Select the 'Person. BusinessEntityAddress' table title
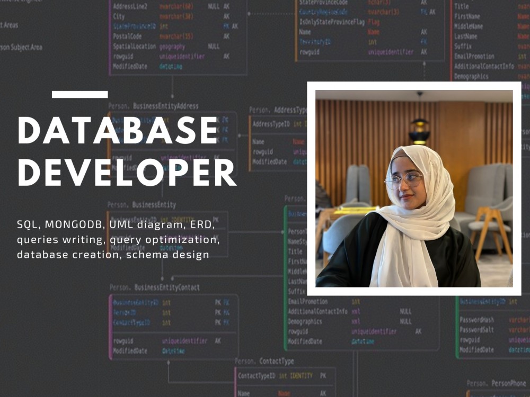Image resolution: width=530 pixels, height=397 pixels. click(x=154, y=106)
